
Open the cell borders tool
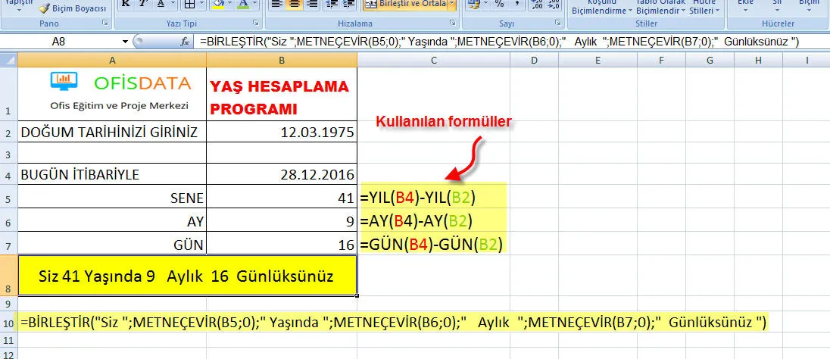pos(189,5)
